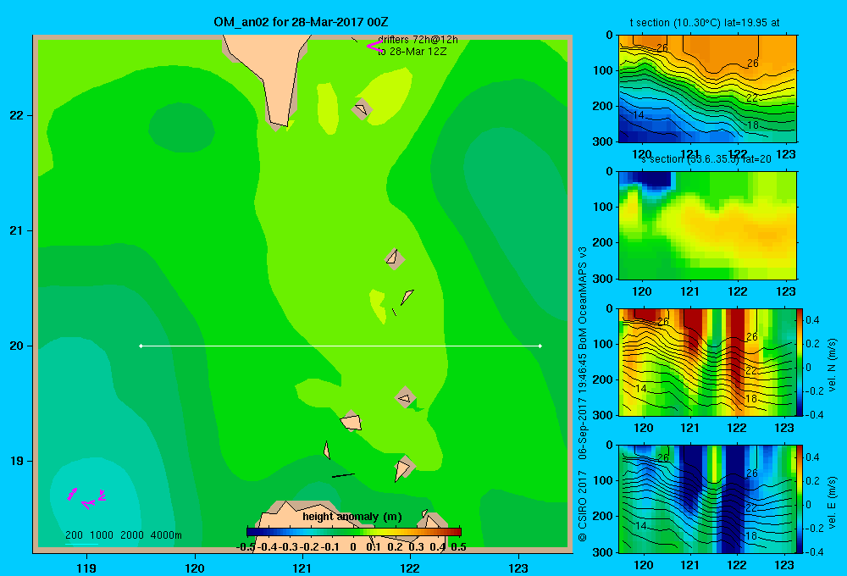847x576 pixels.
Task: Click the "s section (33.6..35.5) lat=20" title
Action: coord(706,159)
